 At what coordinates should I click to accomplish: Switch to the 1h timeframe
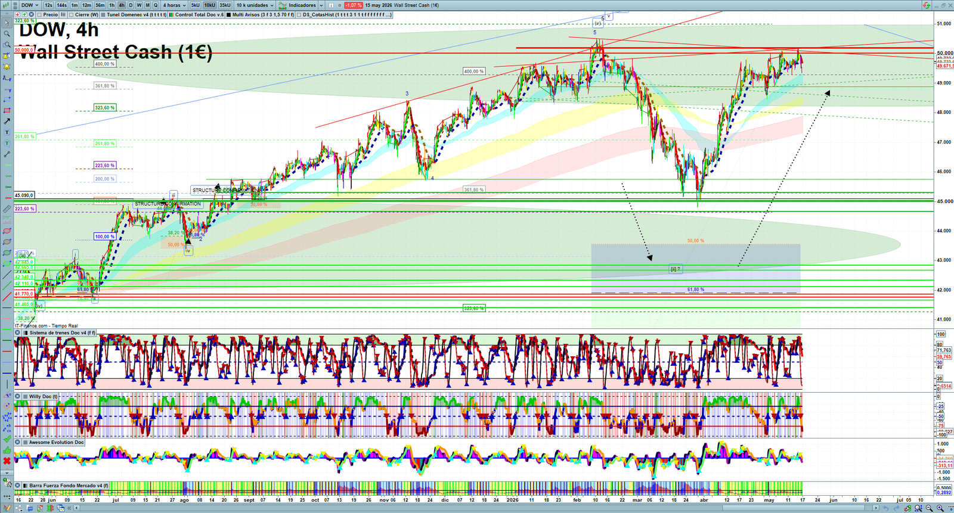pyautogui.click(x=111, y=5)
